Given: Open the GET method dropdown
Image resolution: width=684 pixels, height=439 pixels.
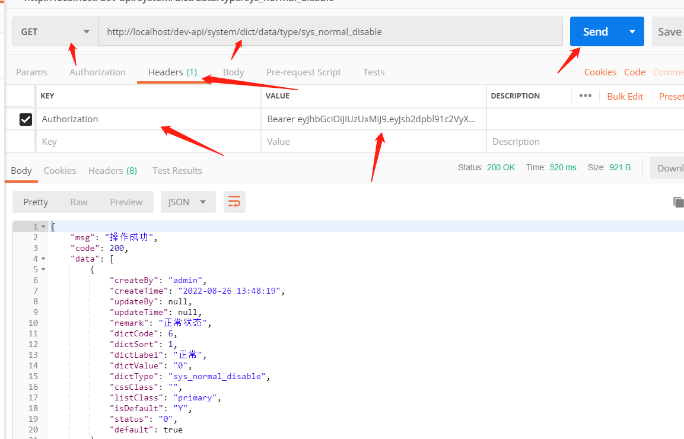Looking at the screenshot, I should point(56,32).
